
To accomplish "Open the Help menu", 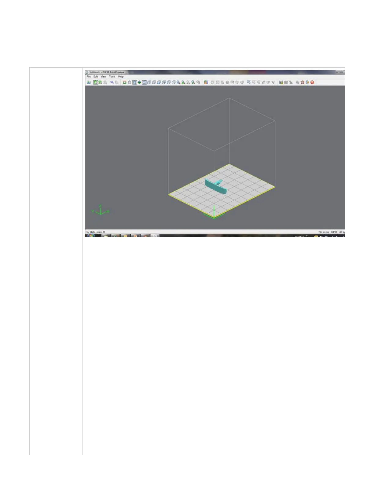I will click(121, 77).
